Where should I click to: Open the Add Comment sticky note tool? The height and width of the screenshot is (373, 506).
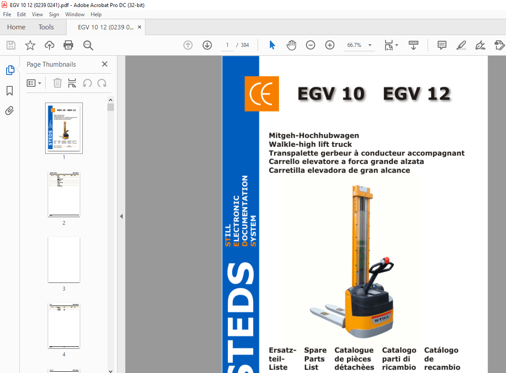pyautogui.click(x=442, y=45)
